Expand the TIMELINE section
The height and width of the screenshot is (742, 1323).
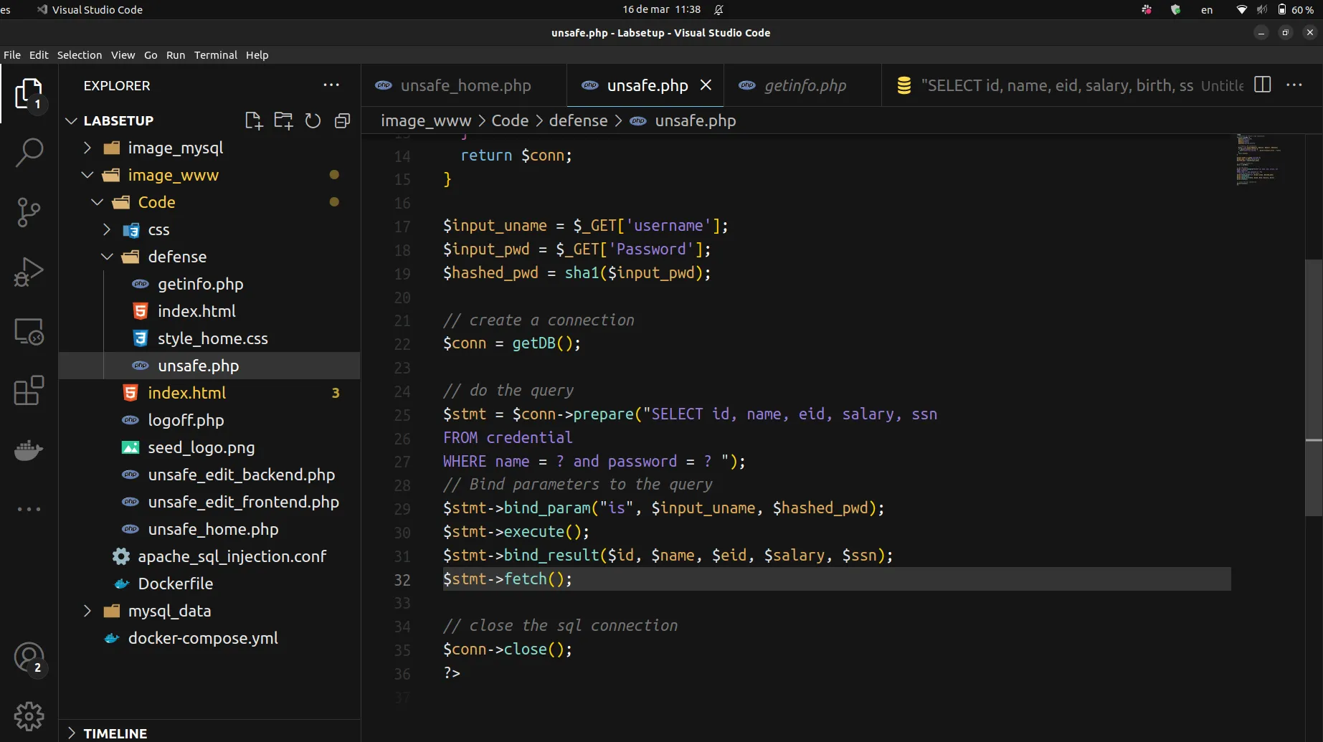tap(115, 733)
